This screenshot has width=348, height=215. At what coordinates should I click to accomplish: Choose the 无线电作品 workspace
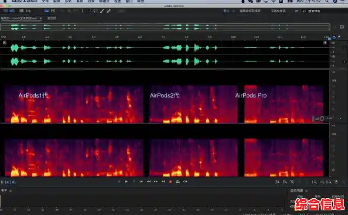click(278, 11)
